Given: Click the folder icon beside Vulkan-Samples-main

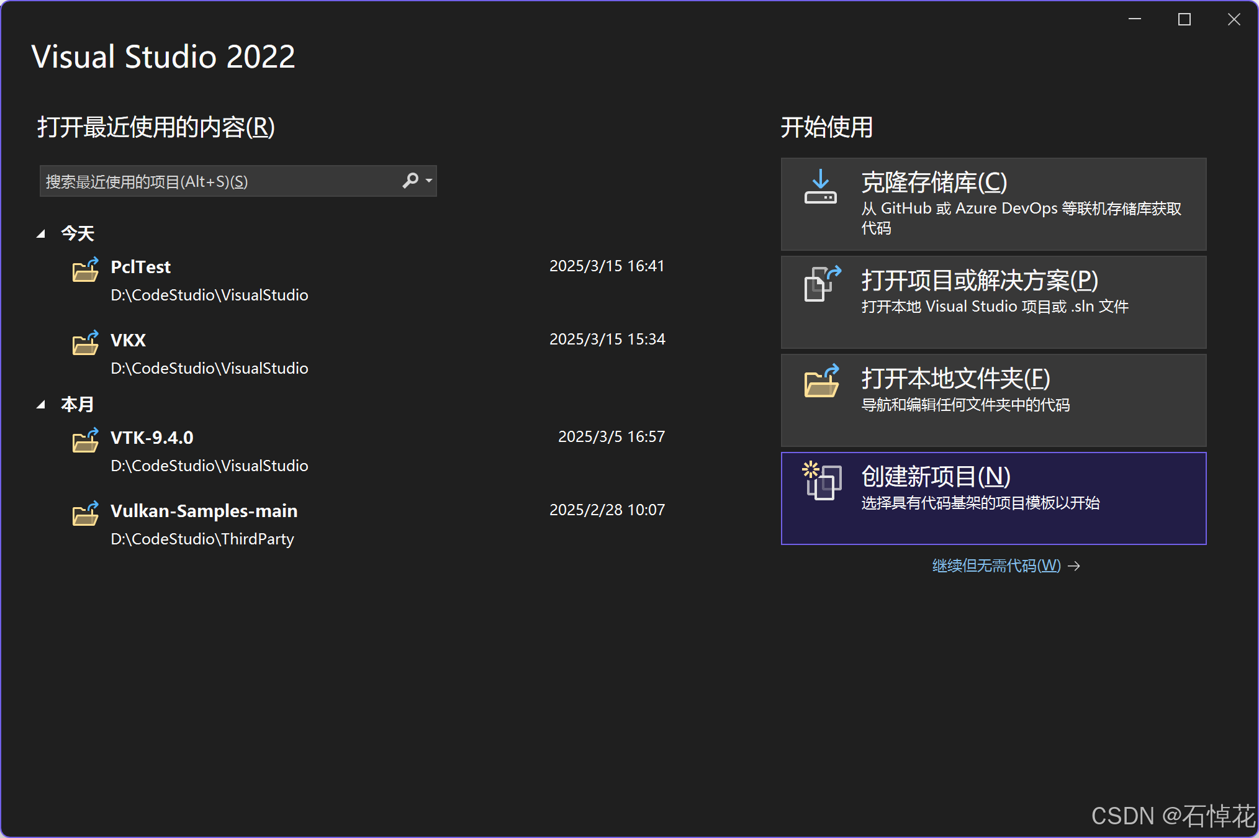Looking at the screenshot, I should coord(85,514).
